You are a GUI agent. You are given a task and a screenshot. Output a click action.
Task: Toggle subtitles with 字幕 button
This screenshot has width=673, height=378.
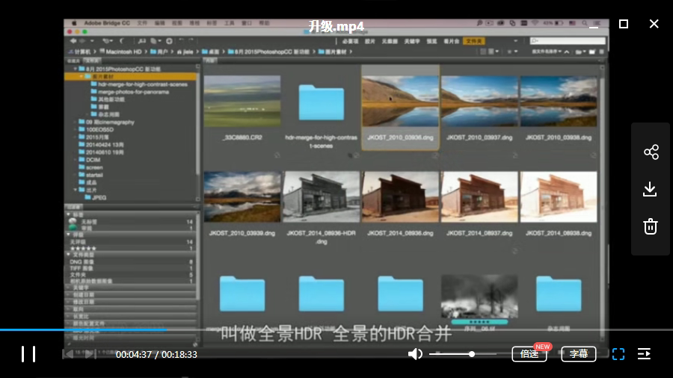coord(578,354)
